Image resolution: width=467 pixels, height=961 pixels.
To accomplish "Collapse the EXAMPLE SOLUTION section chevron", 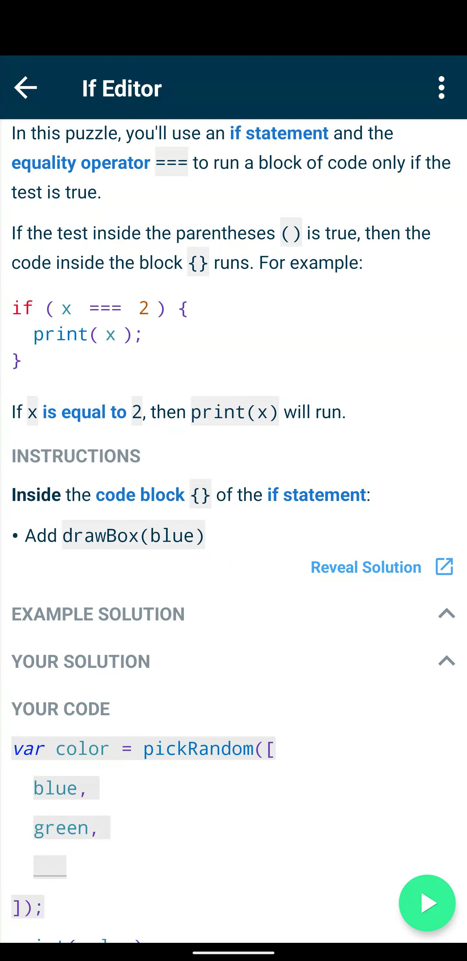I will click(447, 613).
